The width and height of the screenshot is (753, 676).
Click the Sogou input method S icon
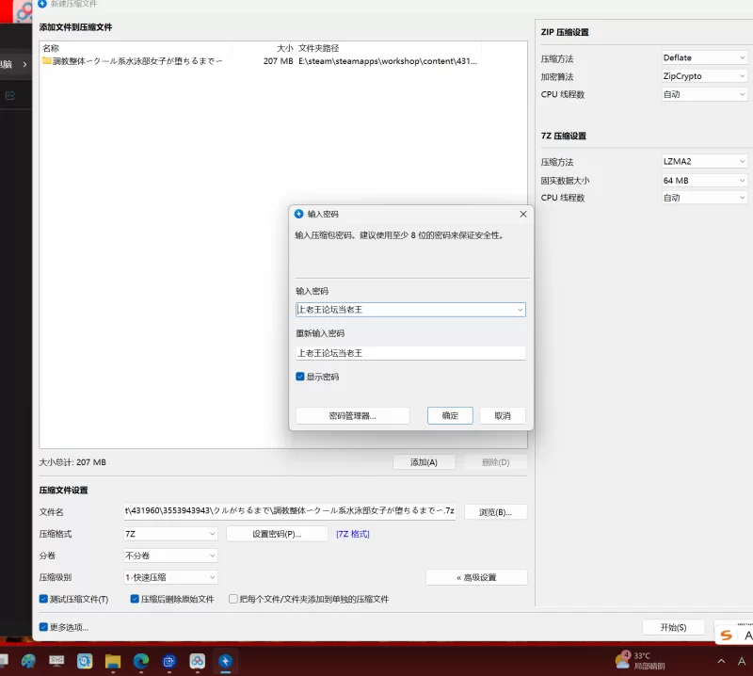726,636
